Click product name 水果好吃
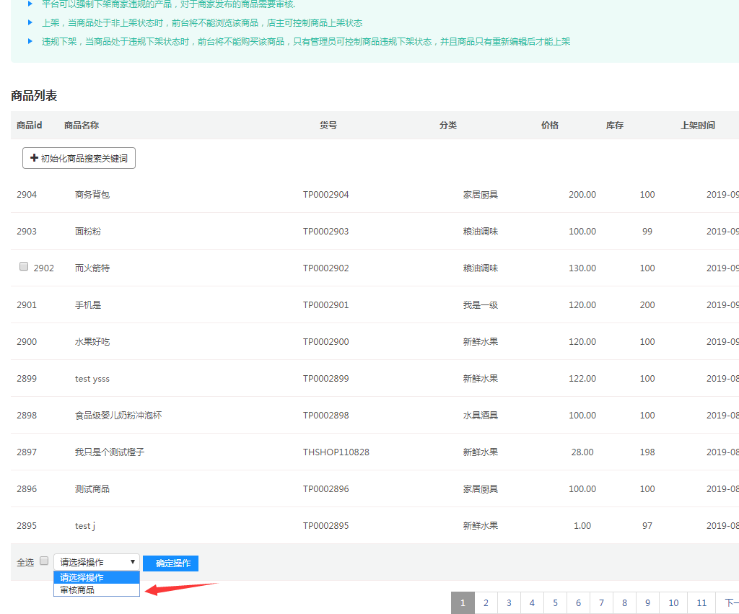Viewport: 739px width, 614px height. click(92, 342)
